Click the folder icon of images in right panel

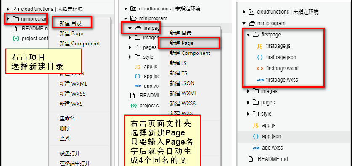click(x=255, y=91)
